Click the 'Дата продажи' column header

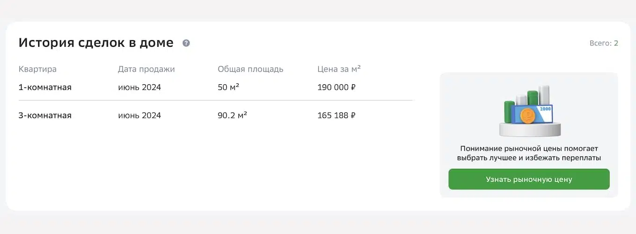point(146,69)
